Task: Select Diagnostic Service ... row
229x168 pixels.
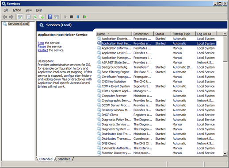Action: click(156, 124)
